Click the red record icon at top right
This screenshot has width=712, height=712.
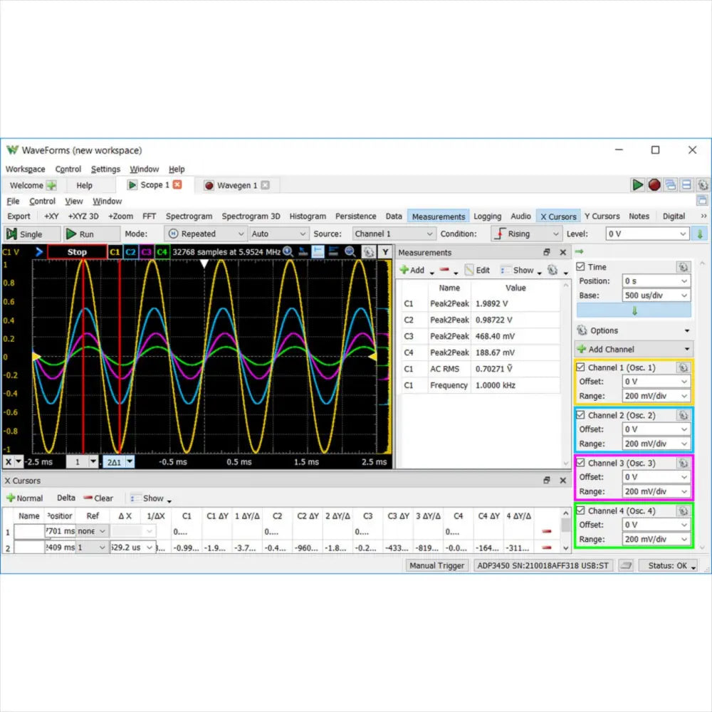[654, 185]
